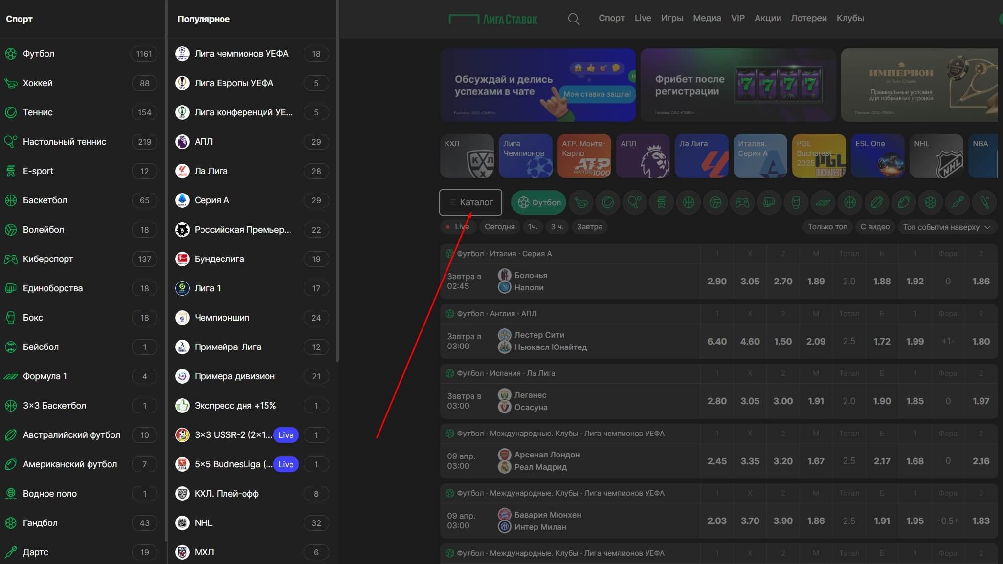Select the volleyball icon in sports filter row
Screen dimensions: 1003x564
click(715, 202)
